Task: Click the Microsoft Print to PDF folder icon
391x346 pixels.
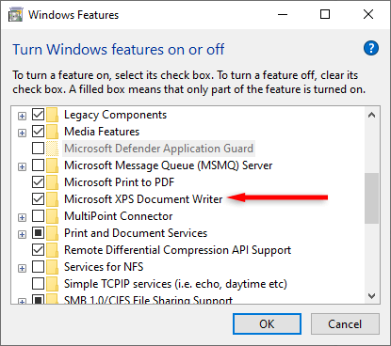Action: coord(53,182)
